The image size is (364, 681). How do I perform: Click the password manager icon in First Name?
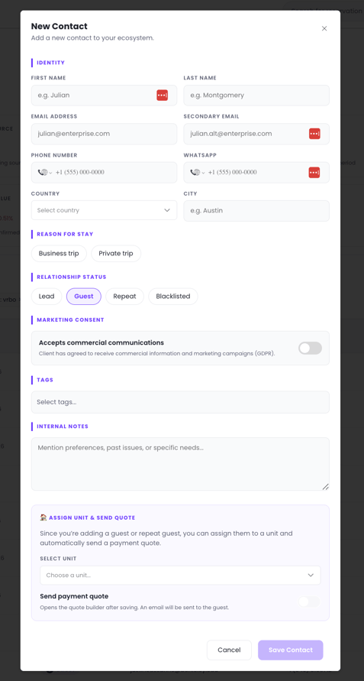coord(163,95)
